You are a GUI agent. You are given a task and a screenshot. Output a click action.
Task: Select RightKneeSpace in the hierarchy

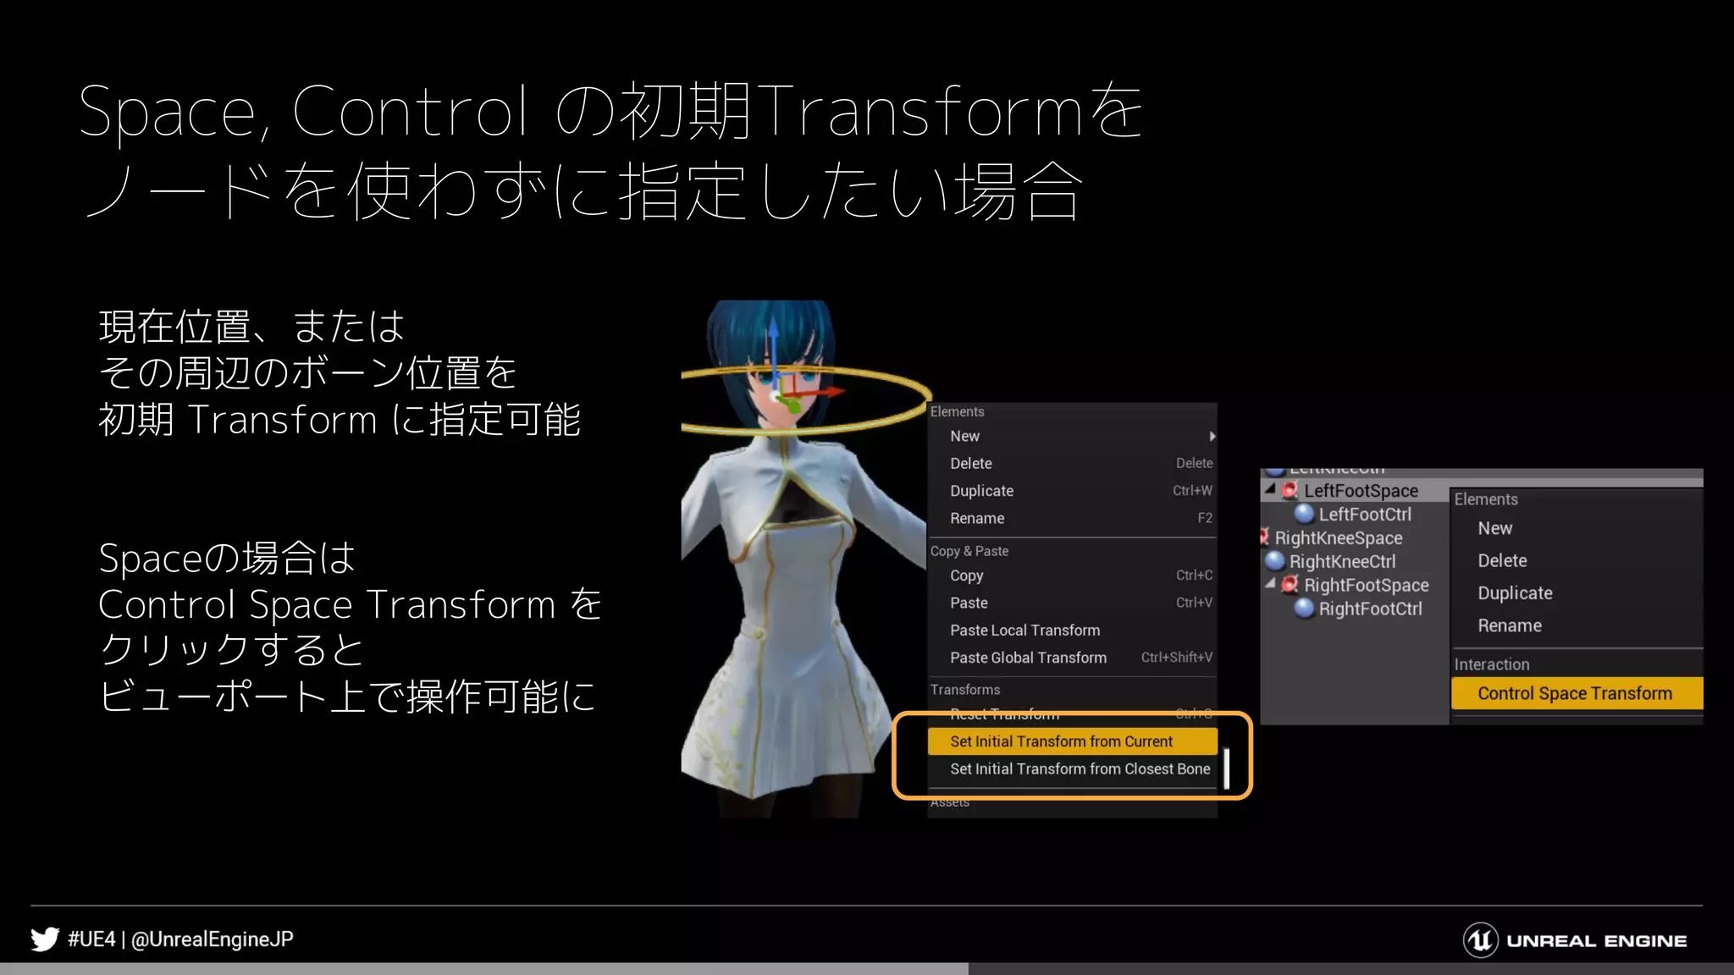tap(1339, 538)
